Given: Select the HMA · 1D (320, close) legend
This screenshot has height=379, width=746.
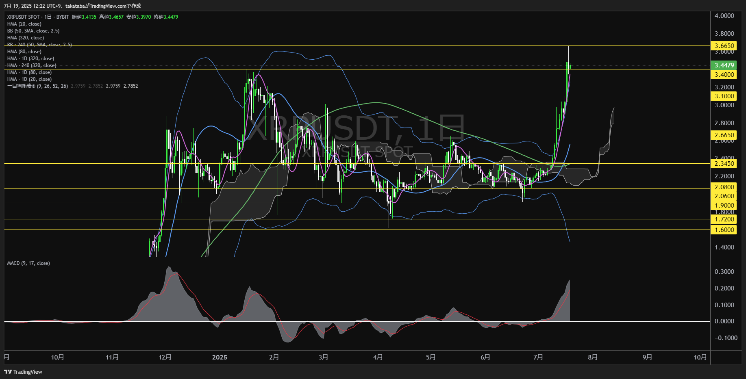Looking at the screenshot, I should click(30, 58).
